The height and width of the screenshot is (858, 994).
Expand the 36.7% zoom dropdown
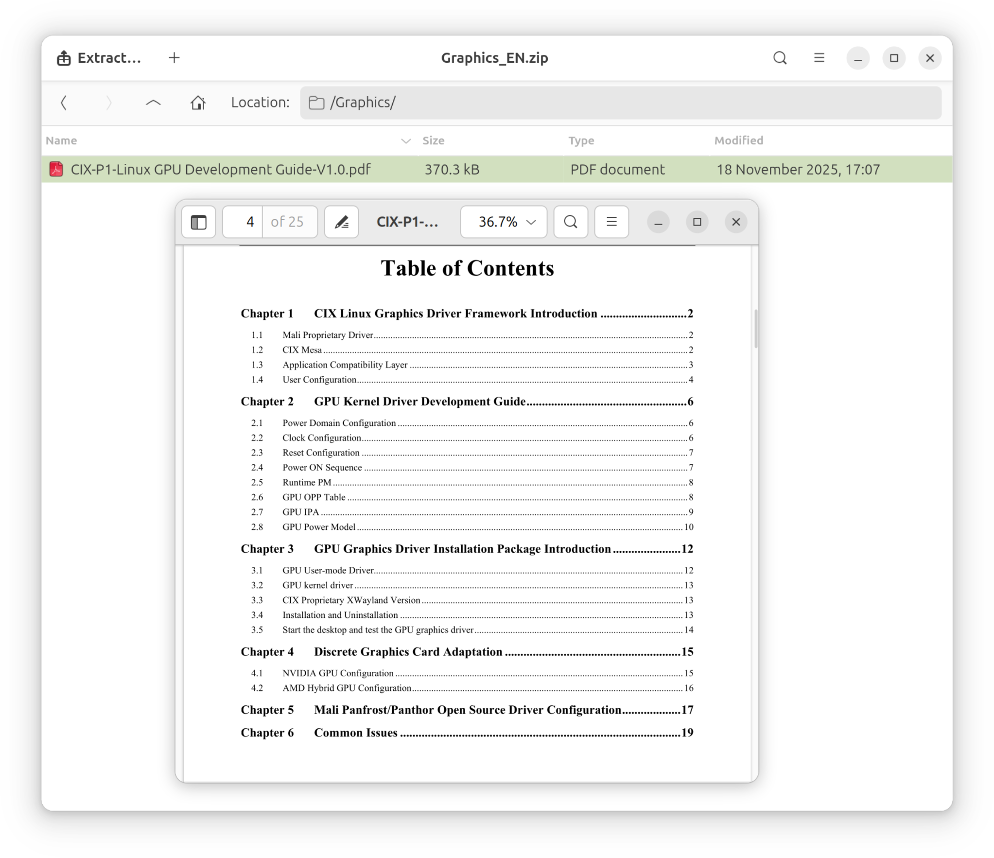point(504,222)
